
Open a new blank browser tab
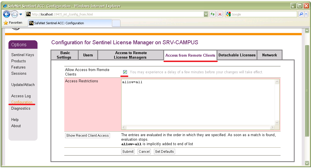[116, 23]
